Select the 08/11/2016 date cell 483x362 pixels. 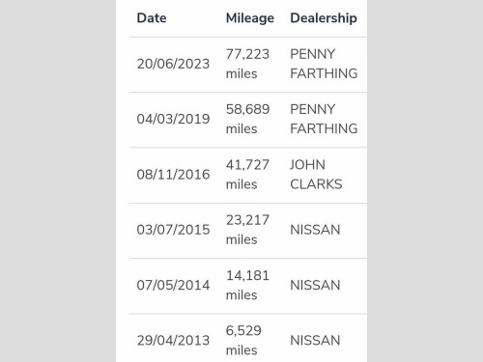click(x=173, y=175)
